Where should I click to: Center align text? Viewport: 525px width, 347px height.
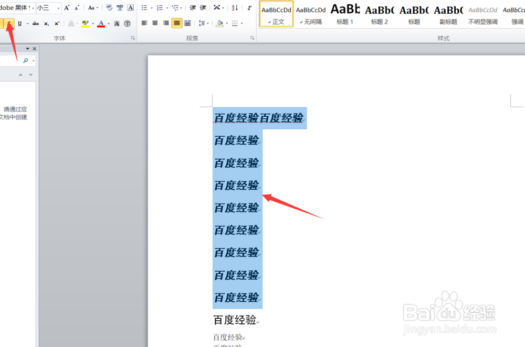click(x=155, y=23)
